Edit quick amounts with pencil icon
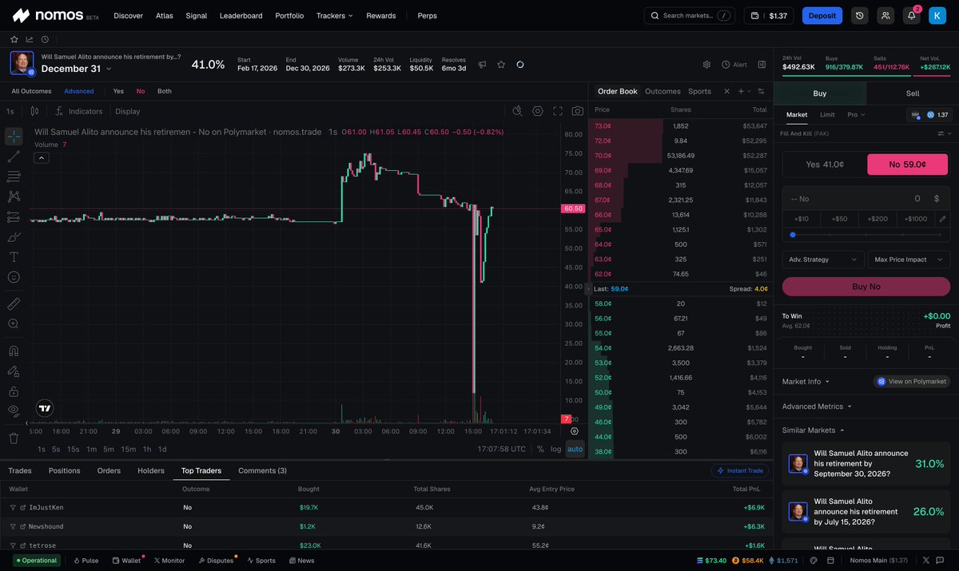The image size is (959, 571). [942, 218]
